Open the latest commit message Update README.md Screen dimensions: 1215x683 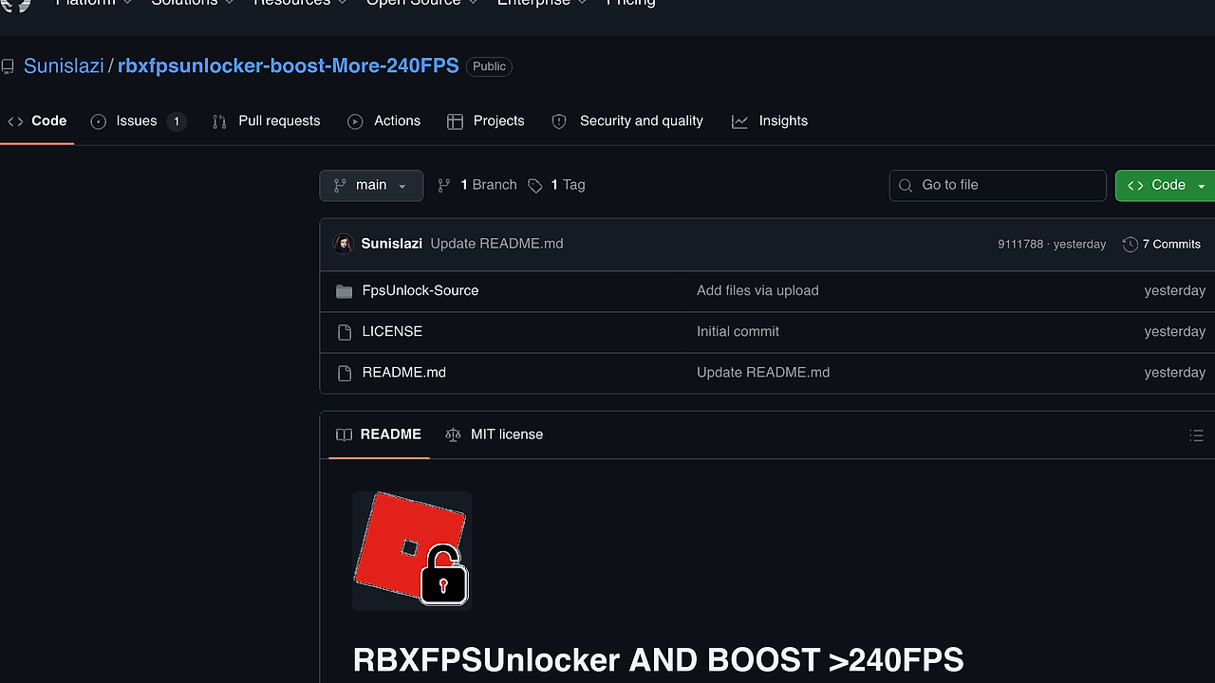click(496, 244)
